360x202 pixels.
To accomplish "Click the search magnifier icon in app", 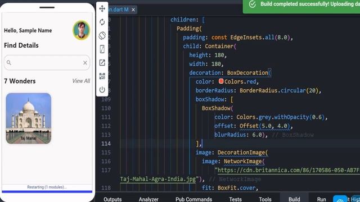I will 9,62.
